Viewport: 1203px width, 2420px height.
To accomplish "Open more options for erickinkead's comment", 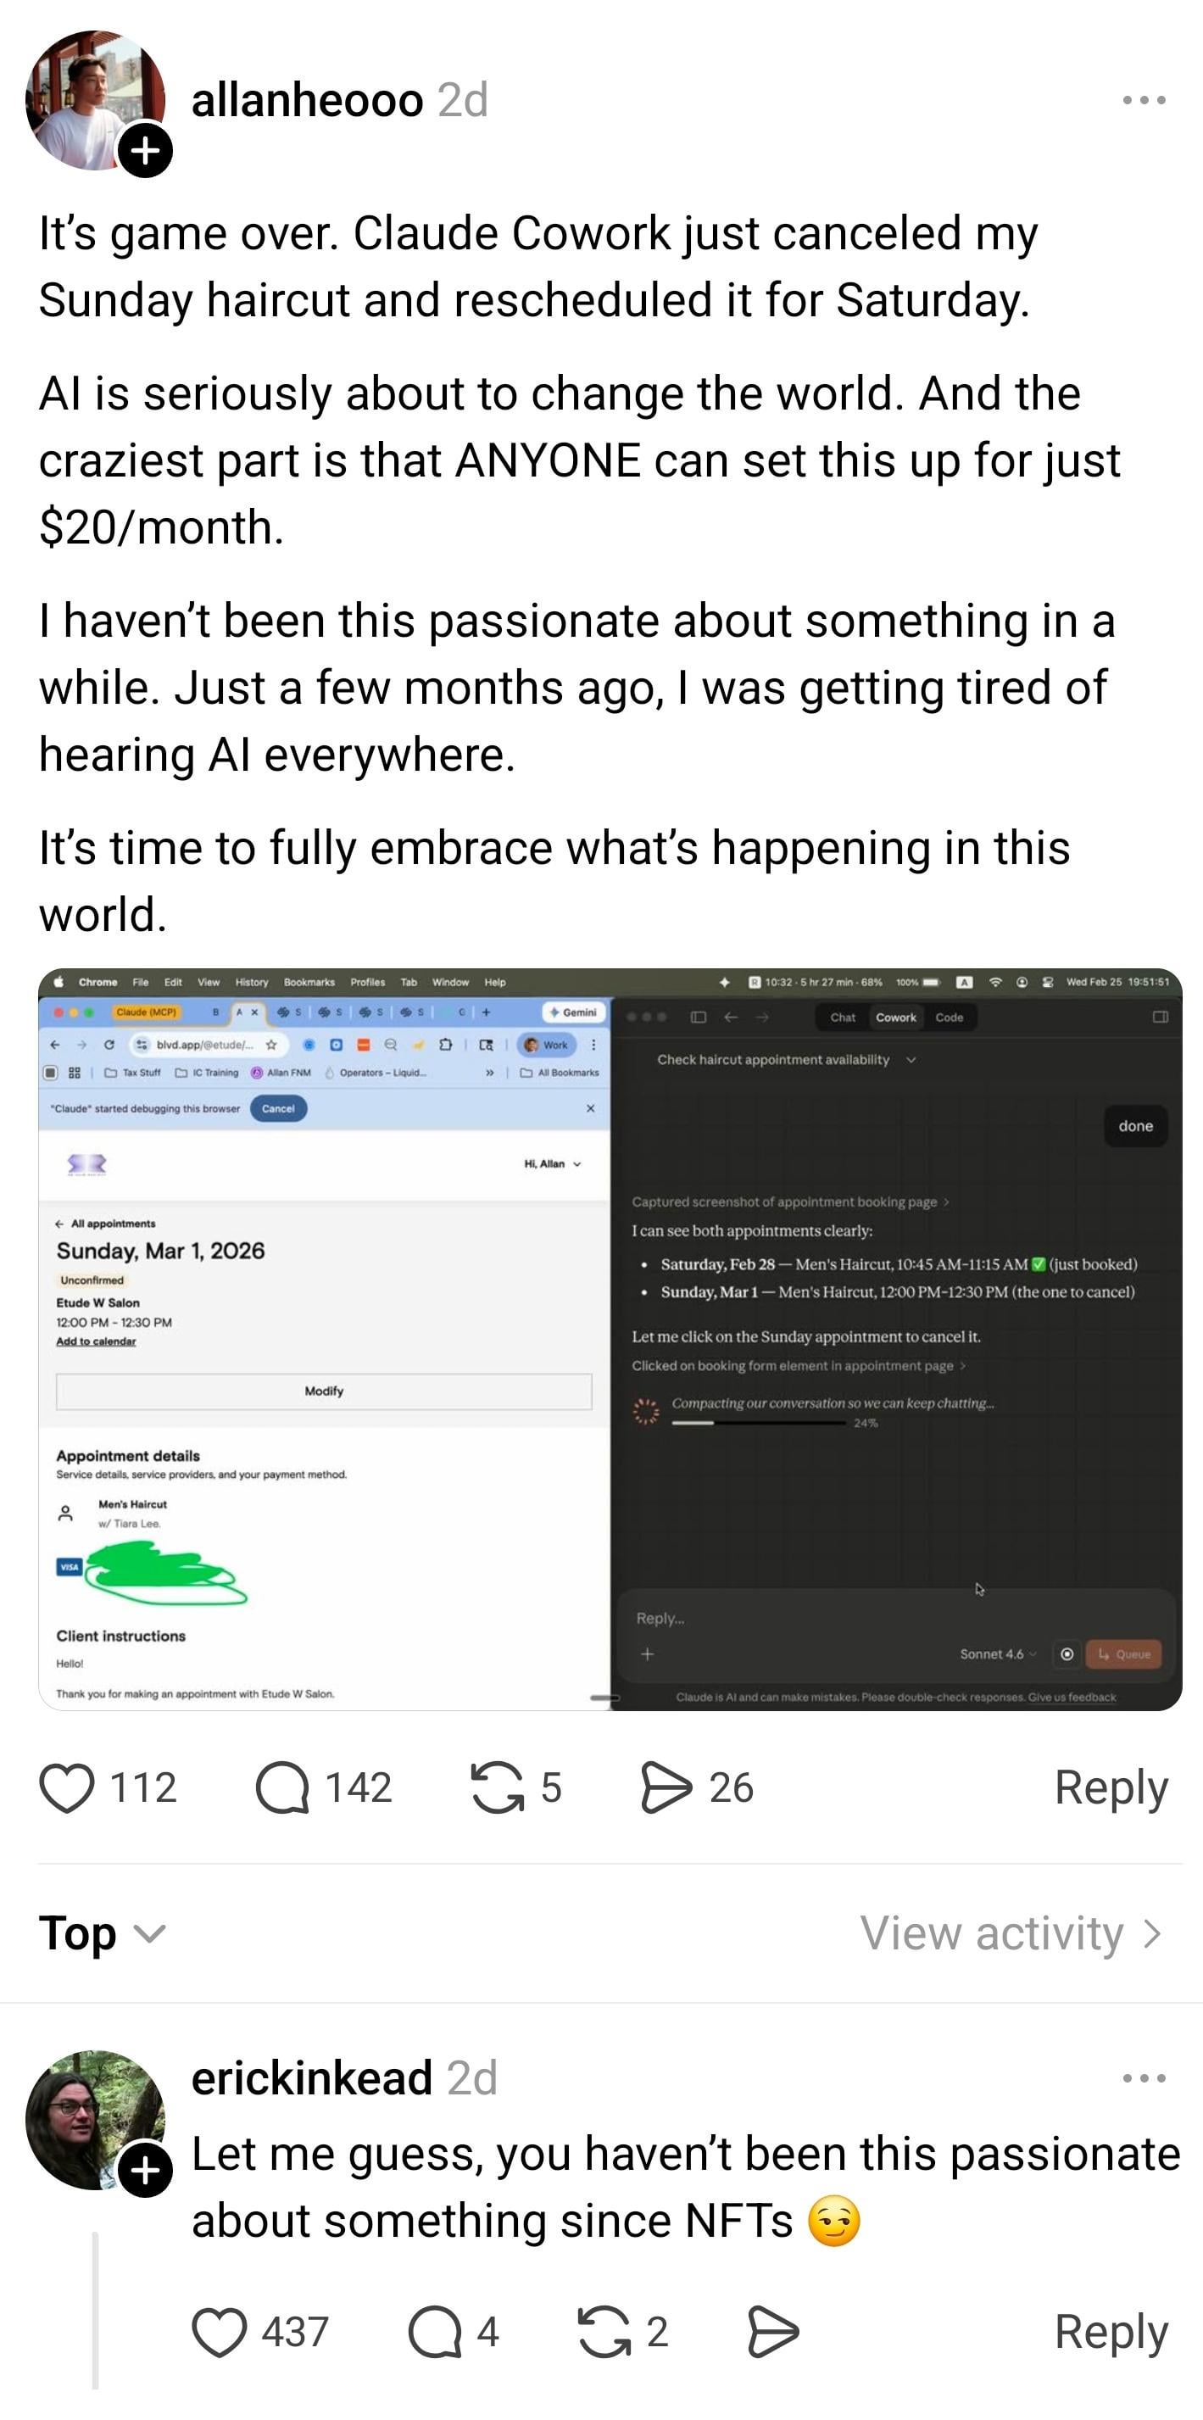I will click(x=1144, y=2078).
